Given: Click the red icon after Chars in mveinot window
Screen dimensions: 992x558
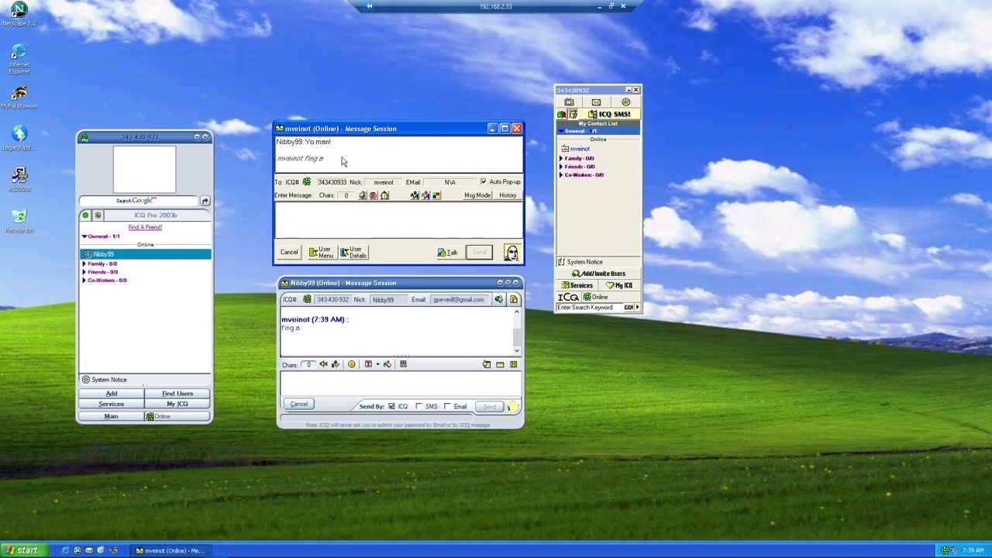Looking at the screenshot, I should click(x=374, y=195).
